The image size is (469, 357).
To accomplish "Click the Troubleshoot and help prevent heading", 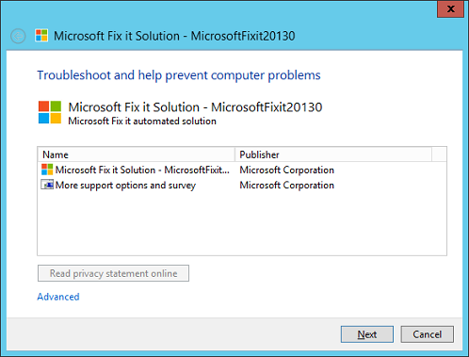I will coord(179,75).
